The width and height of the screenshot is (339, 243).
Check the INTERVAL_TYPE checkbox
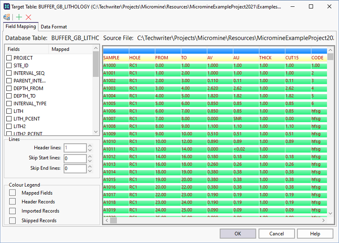(x=9, y=103)
